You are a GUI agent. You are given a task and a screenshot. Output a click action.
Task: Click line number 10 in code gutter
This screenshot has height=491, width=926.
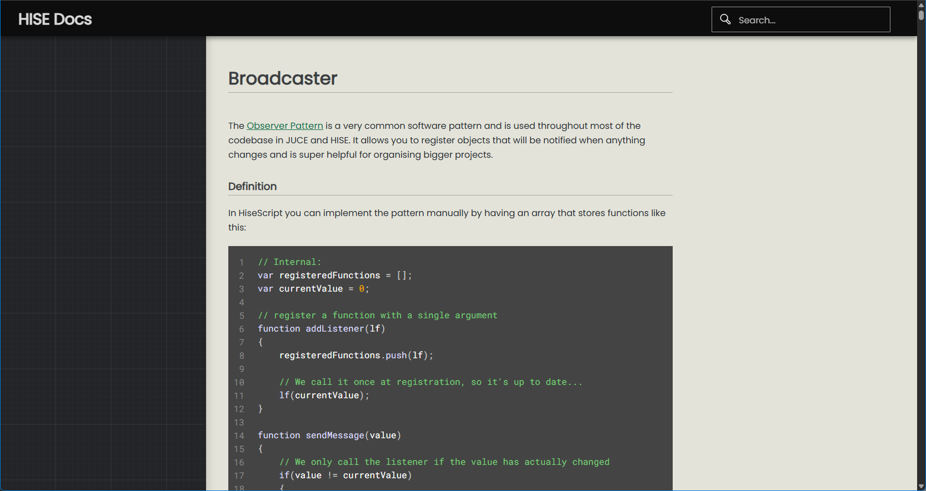point(239,382)
